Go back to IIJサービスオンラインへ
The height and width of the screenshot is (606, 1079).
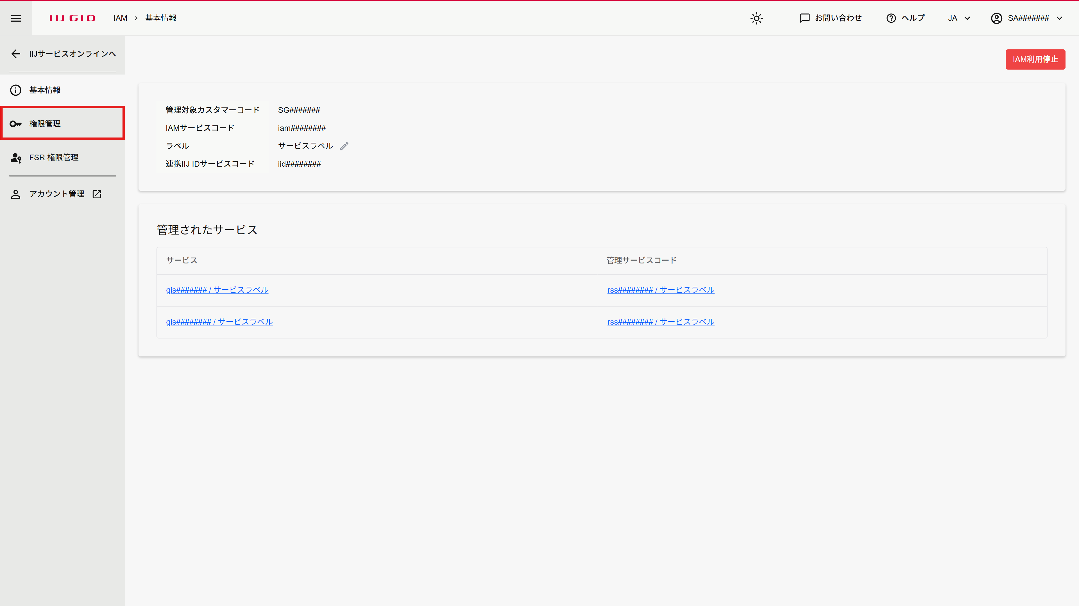click(63, 54)
